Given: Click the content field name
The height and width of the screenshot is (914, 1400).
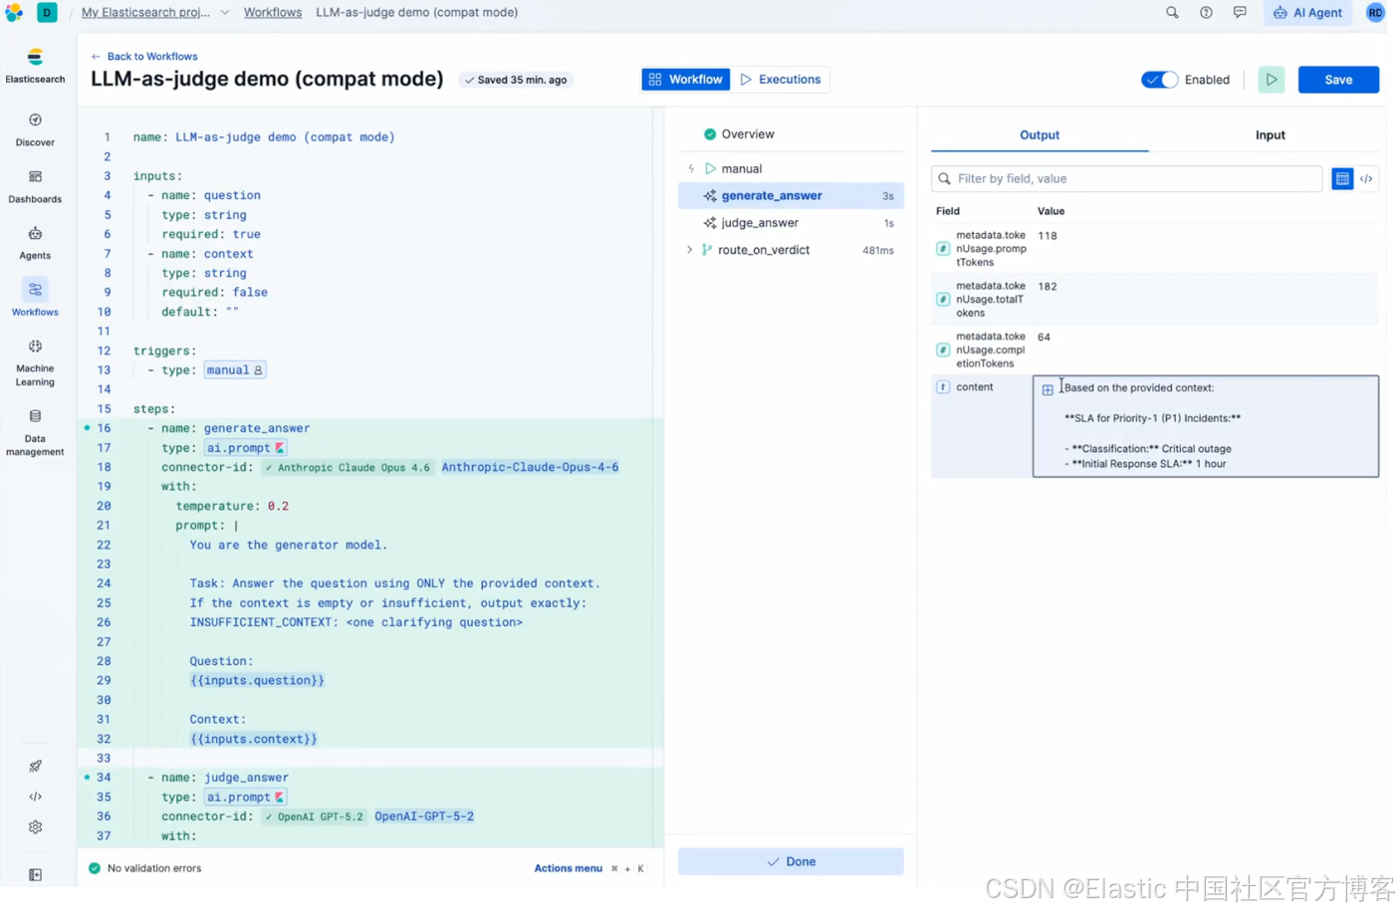Looking at the screenshot, I should [974, 387].
